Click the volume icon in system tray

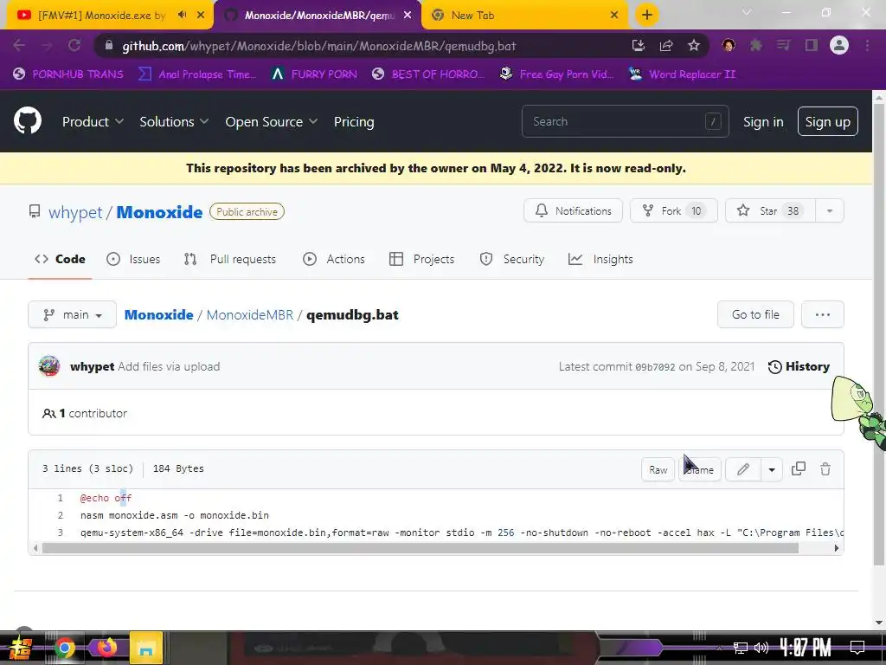coord(761,648)
